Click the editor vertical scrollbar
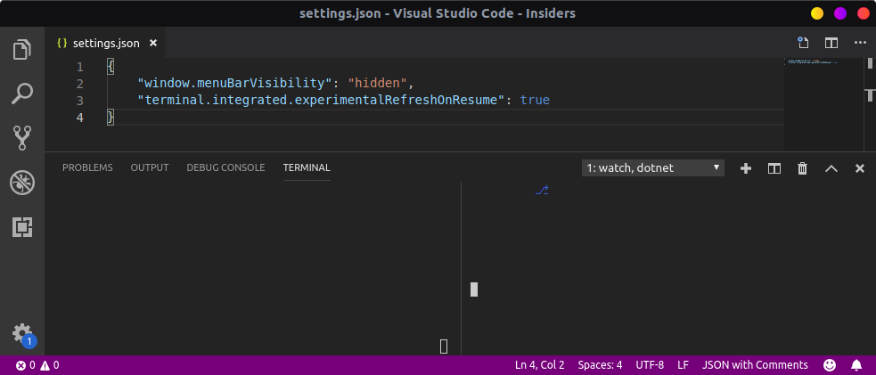 tap(870, 104)
